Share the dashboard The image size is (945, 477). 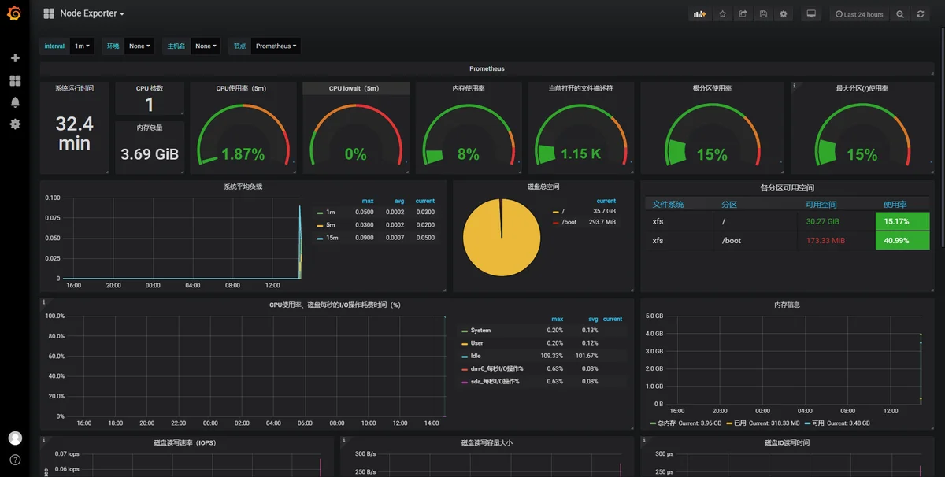pyautogui.click(x=743, y=14)
